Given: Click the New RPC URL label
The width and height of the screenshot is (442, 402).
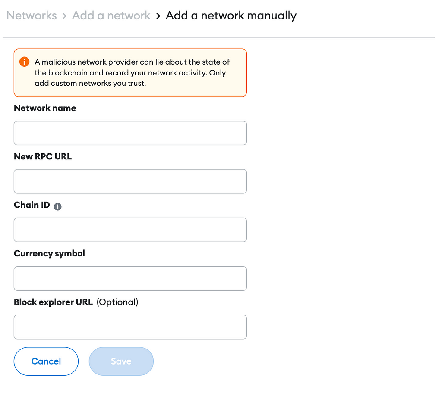Looking at the screenshot, I should tap(43, 156).
